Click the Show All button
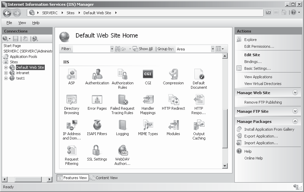The height and width of the screenshot is (192, 304). [x=143, y=49]
